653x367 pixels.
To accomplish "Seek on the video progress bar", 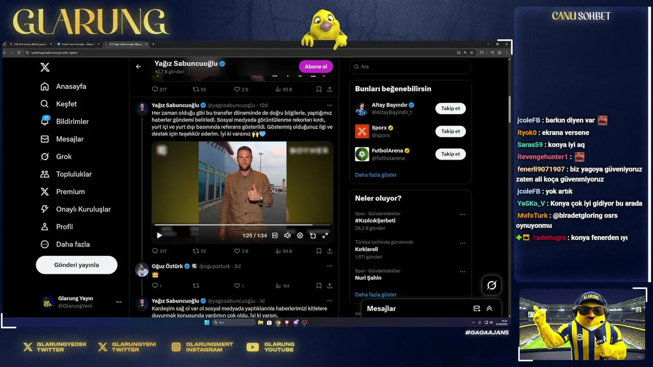I will pos(242,225).
